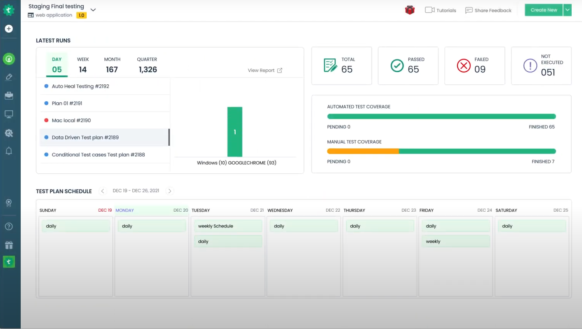Click the Create New button
The height and width of the screenshot is (329, 582).
coord(544,10)
